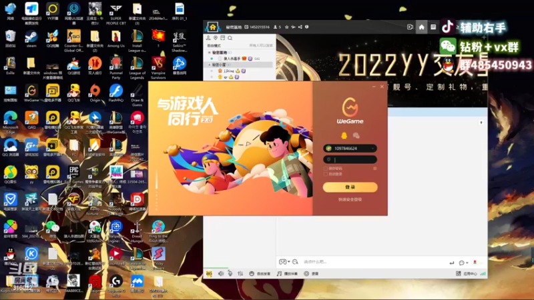Select the QQ penguin login icon in WeGame
Screen dimensions: 534x300
pyautogui.click(x=344, y=136)
